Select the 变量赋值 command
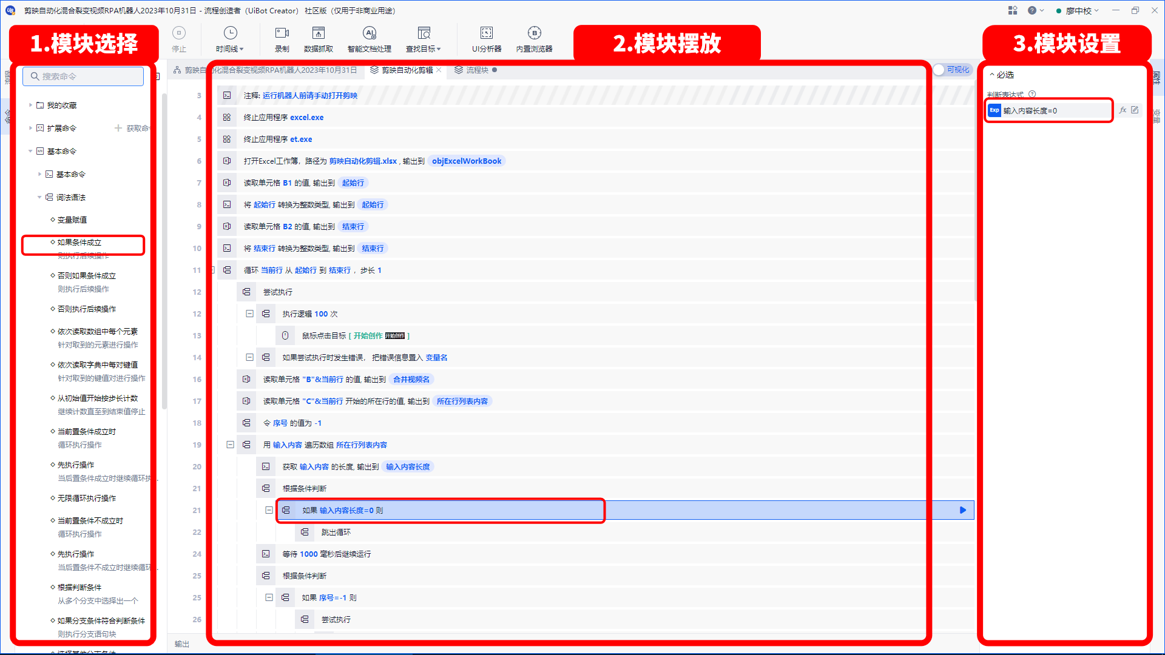1165x655 pixels. tap(72, 220)
